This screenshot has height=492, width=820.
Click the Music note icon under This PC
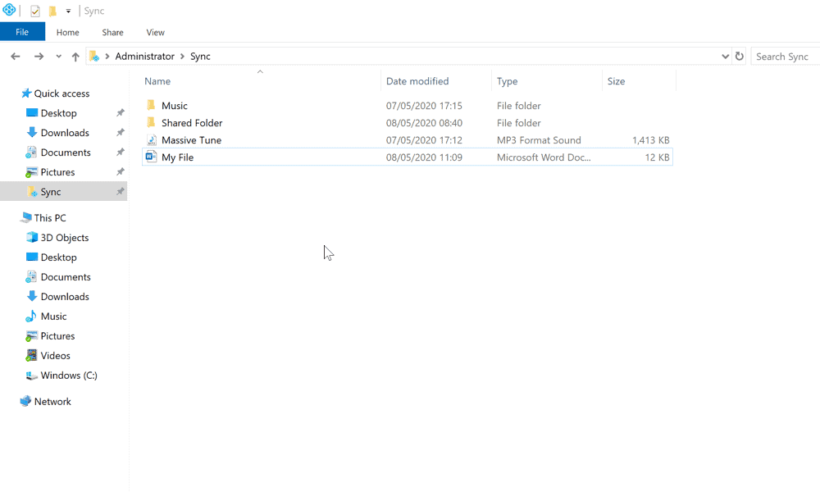tap(31, 316)
